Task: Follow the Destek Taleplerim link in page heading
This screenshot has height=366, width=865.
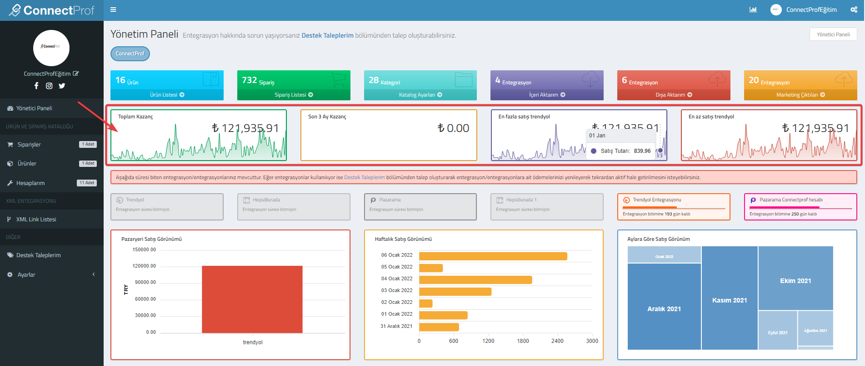Action: point(327,35)
